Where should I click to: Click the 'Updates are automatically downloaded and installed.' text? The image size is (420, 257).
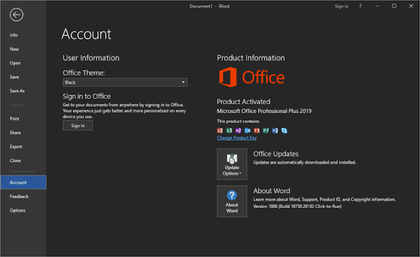pyautogui.click(x=305, y=162)
